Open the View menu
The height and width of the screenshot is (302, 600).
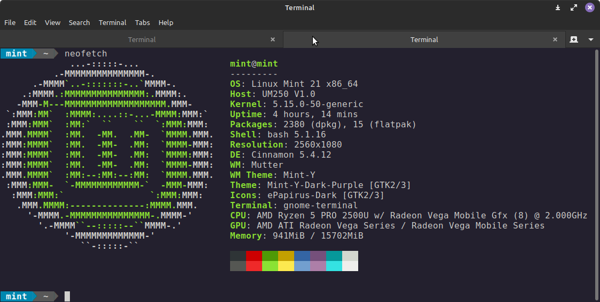[x=52, y=22]
